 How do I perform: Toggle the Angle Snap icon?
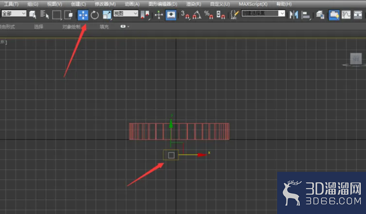pyautogui.click(x=197, y=15)
